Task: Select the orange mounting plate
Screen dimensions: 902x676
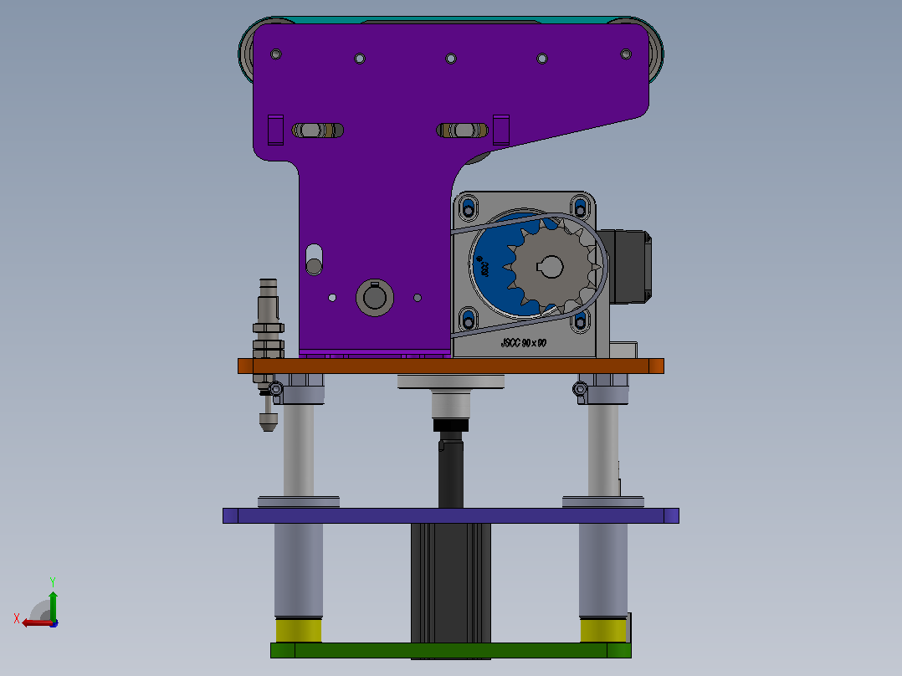Action: coord(451,366)
